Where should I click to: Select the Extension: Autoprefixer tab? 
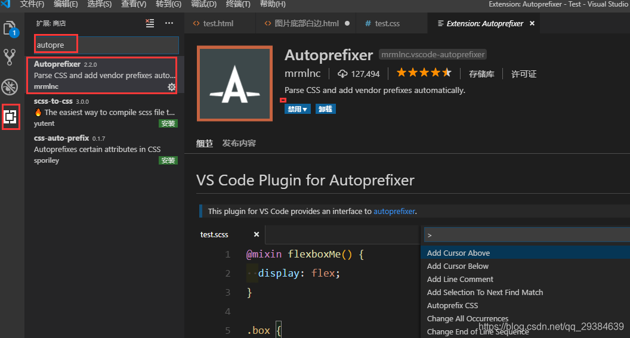point(484,23)
